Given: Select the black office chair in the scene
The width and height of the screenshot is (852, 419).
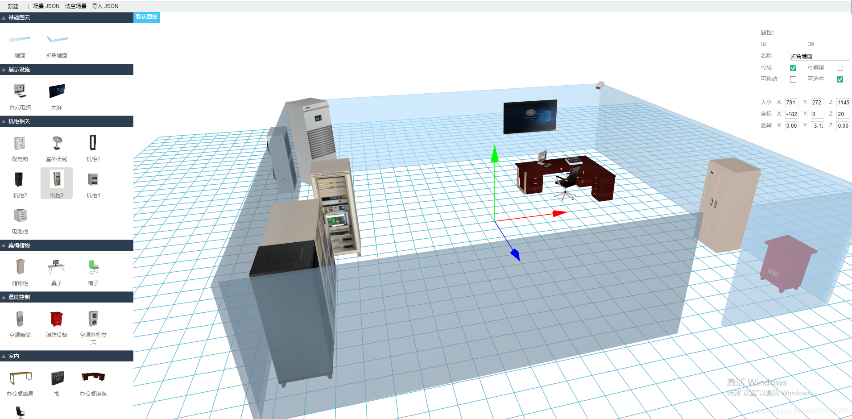Looking at the screenshot, I should tap(567, 182).
